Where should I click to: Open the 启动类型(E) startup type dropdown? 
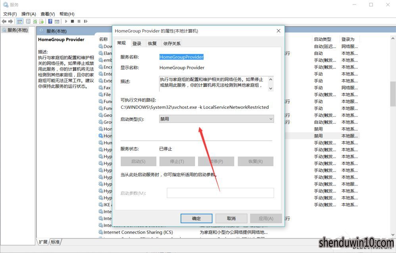pos(216,119)
